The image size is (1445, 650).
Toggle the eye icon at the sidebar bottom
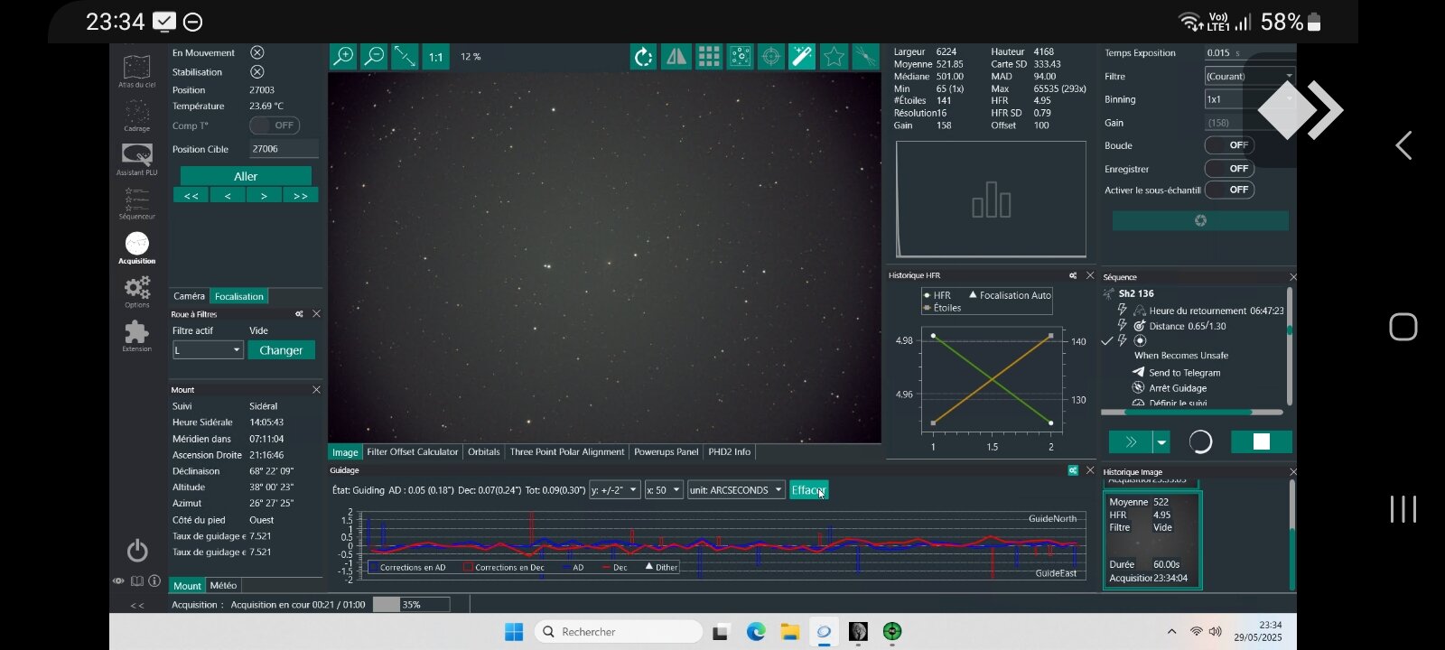tap(118, 580)
